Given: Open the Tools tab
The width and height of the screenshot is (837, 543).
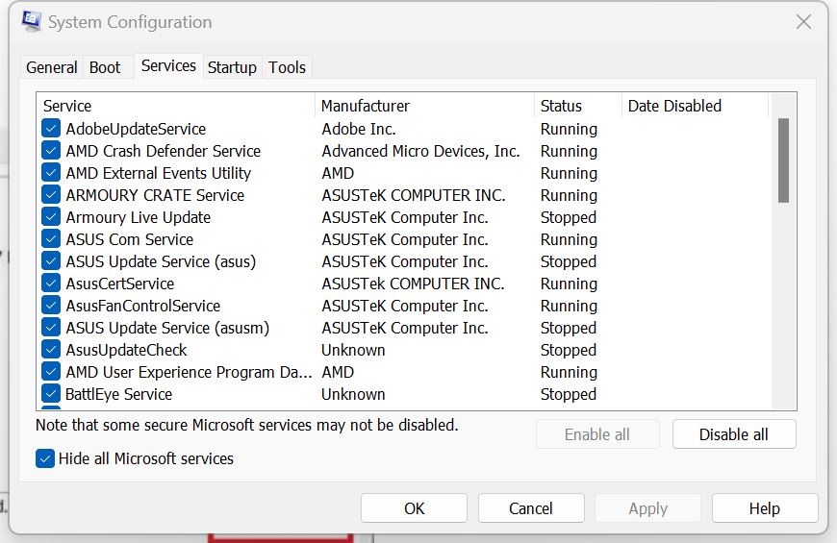Looking at the screenshot, I should pyautogui.click(x=288, y=67).
